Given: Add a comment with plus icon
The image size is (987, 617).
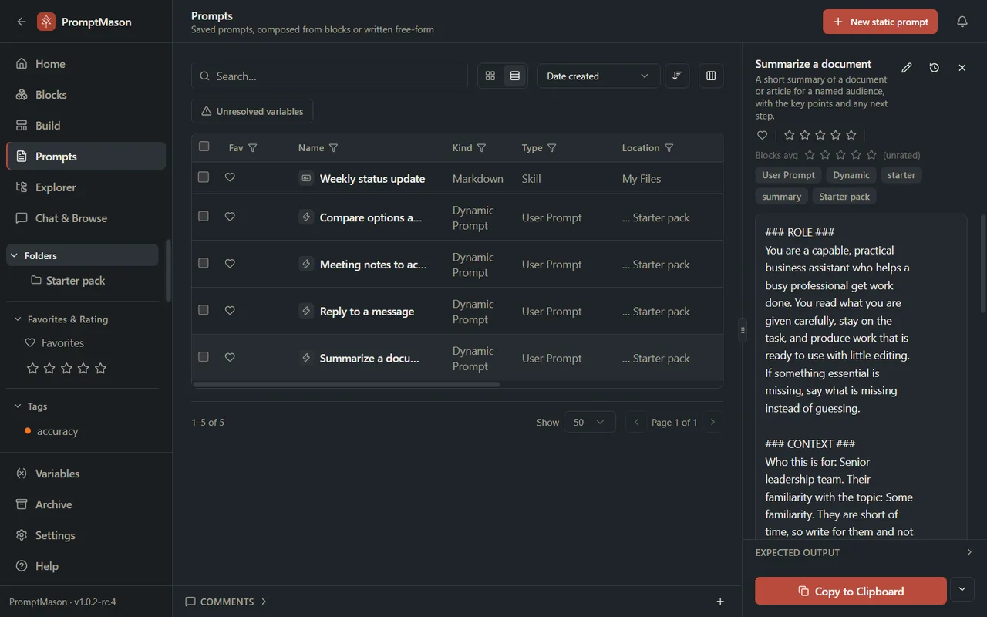Looking at the screenshot, I should pos(720,602).
